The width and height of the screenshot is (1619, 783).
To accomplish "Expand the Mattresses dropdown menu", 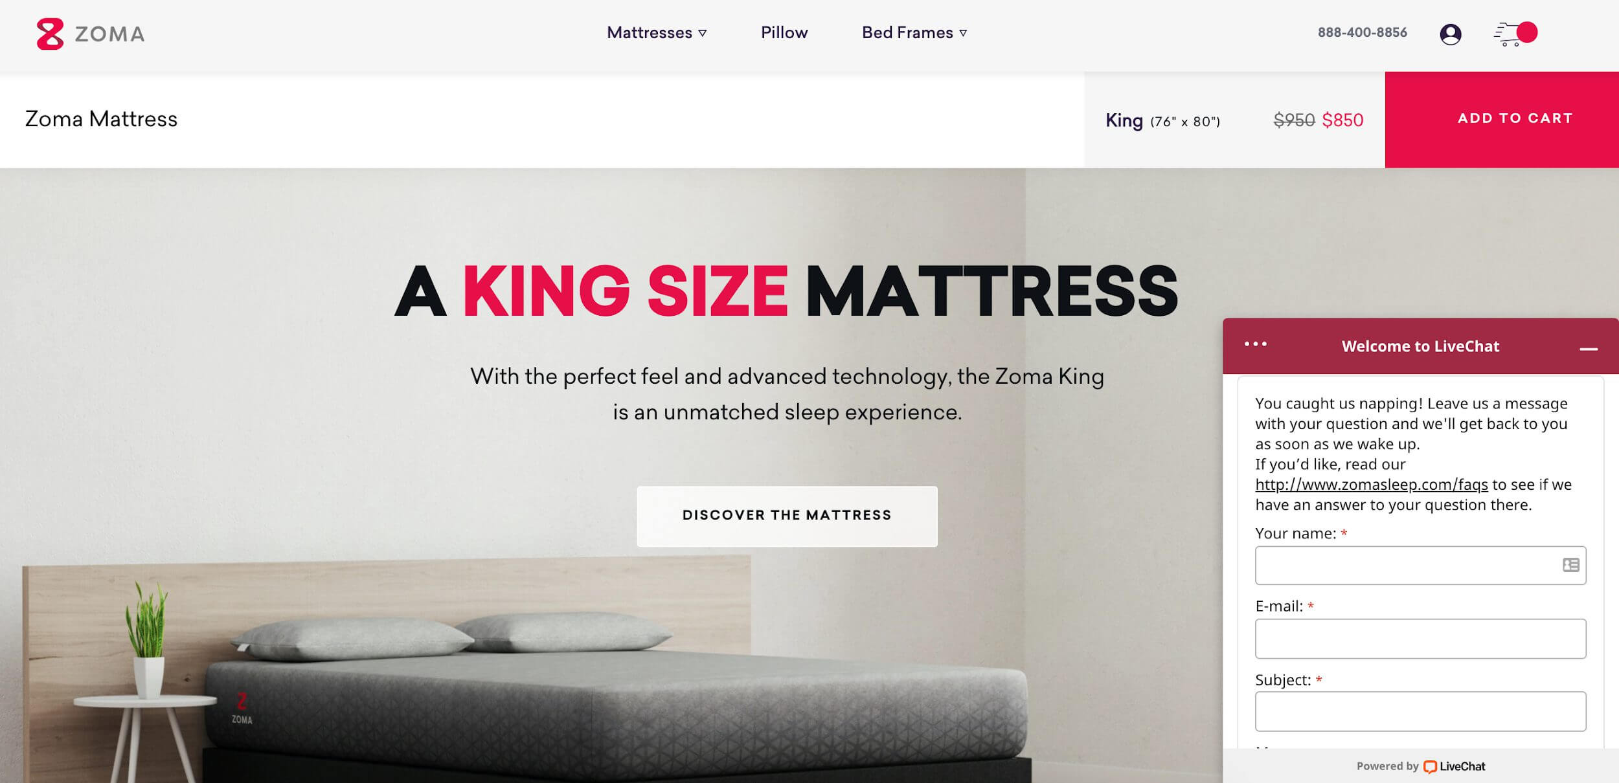I will [x=656, y=32].
